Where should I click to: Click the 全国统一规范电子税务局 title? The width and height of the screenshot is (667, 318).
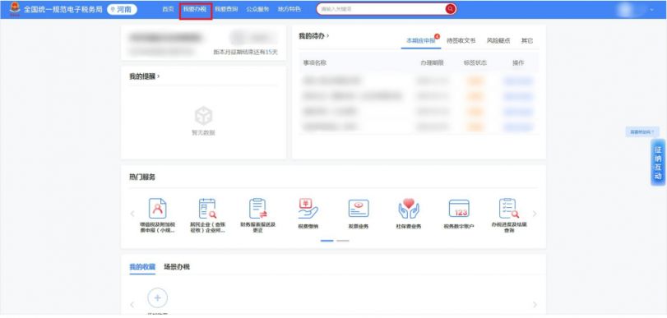(x=63, y=9)
